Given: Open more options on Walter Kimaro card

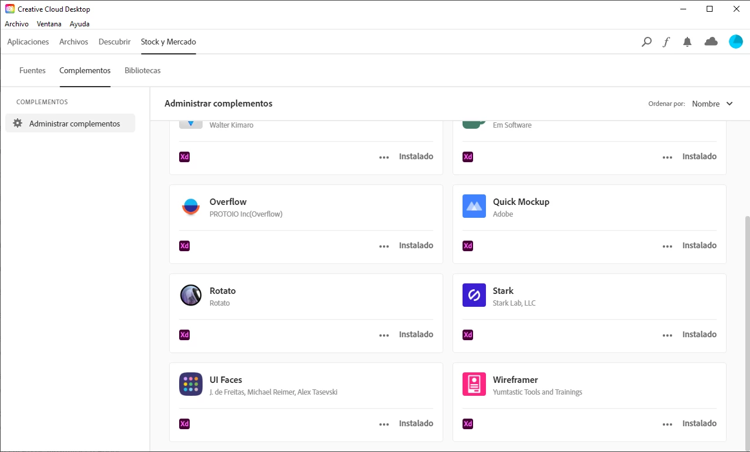Looking at the screenshot, I should click(x=384, y=157).
